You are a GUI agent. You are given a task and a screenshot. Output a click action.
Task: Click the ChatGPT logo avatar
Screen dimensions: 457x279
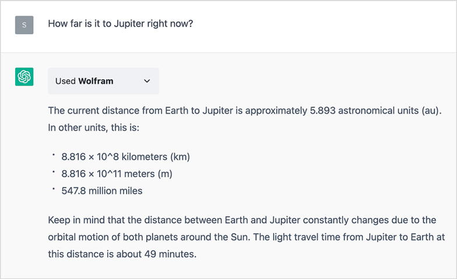click(x=24, y=77)
